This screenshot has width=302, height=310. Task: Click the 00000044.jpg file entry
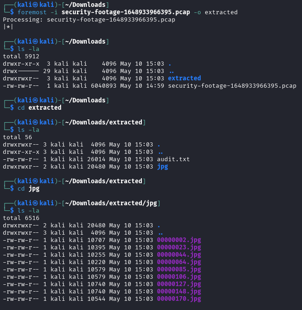(179, 255)
